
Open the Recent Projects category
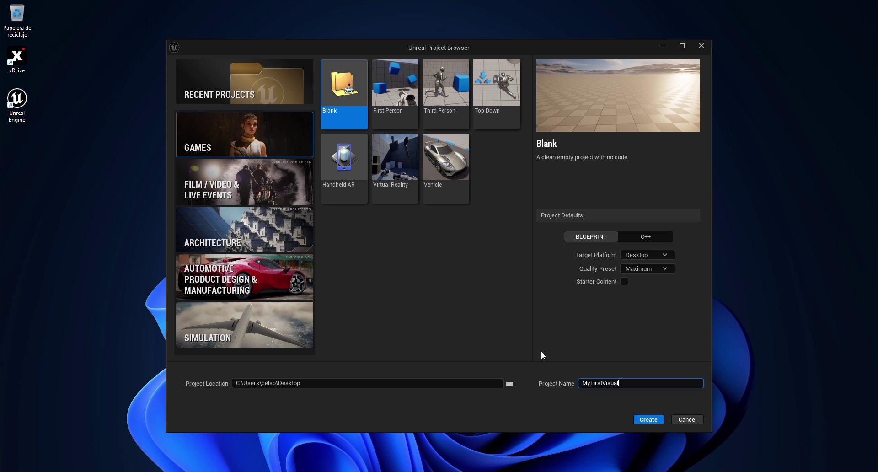(x=245, y=81)
